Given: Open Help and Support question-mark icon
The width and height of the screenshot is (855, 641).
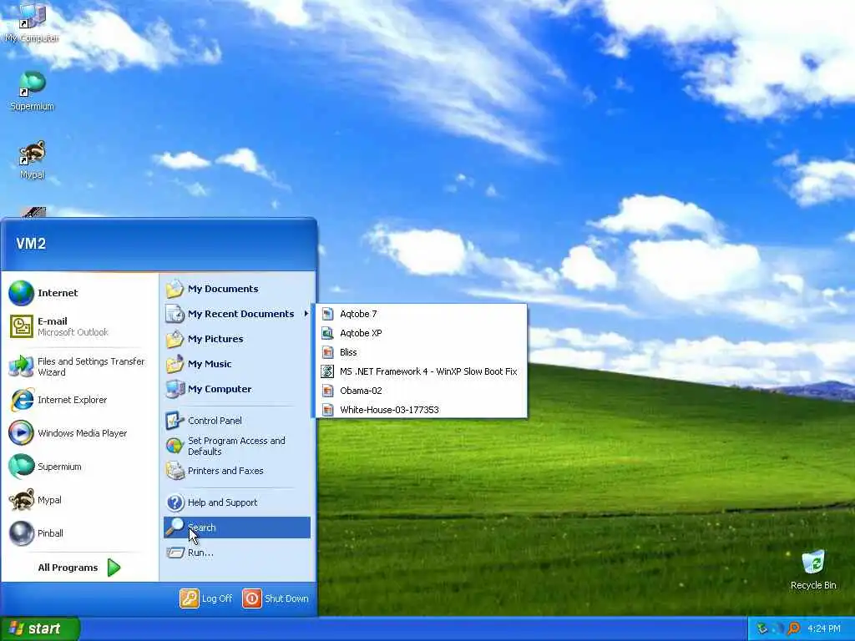Looking at the screenshot, I should [x=175, y=502].
